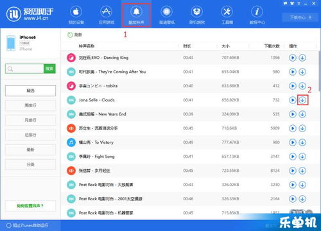Select the 总排行 overall ranking

tap(30, 135)
